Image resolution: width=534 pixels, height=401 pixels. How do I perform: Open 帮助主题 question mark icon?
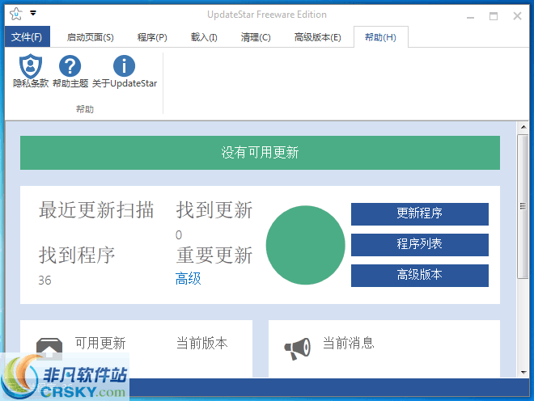pyautogui.click(x=70, y=66)
